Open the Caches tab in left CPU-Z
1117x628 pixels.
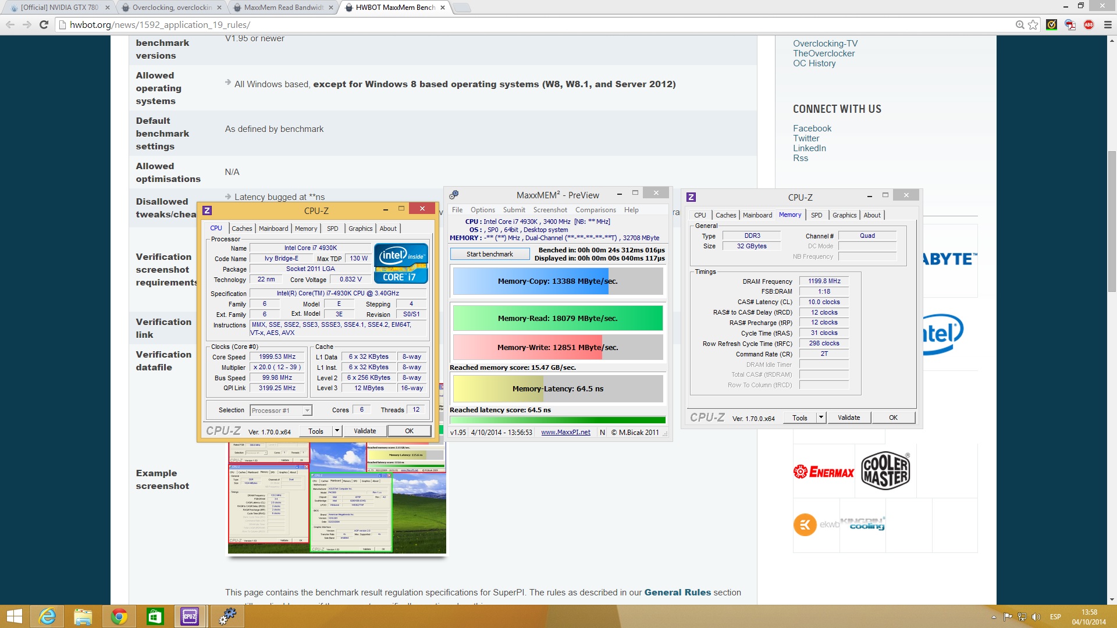(241, 229)
